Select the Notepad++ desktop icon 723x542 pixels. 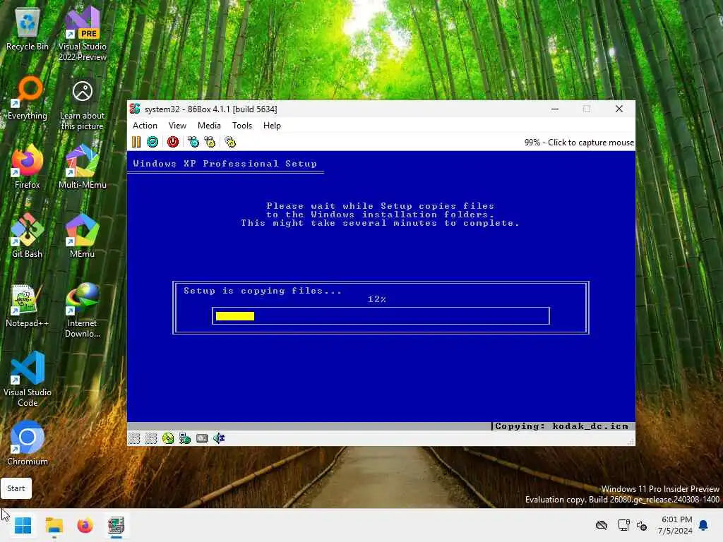28,305
